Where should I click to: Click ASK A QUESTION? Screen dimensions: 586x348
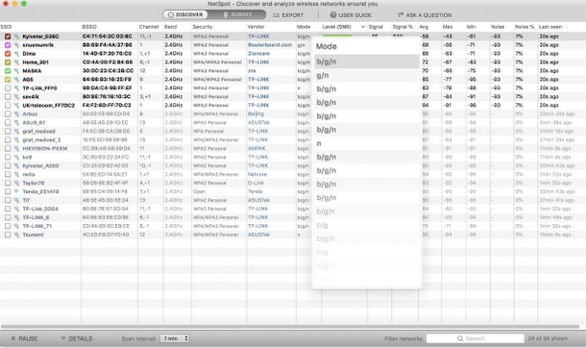click(425, 15)
